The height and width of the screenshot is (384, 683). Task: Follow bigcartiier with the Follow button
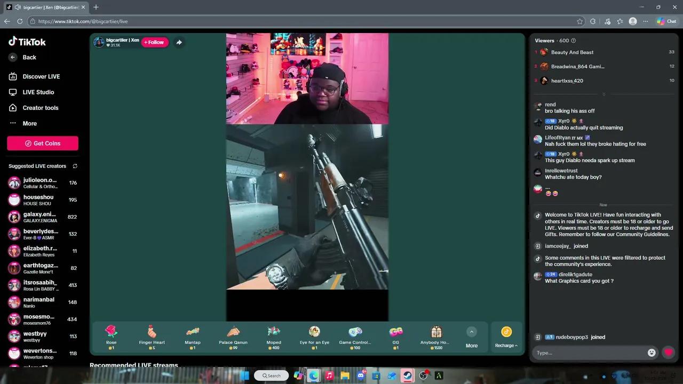pyautogui.click(x=154, y=42)
